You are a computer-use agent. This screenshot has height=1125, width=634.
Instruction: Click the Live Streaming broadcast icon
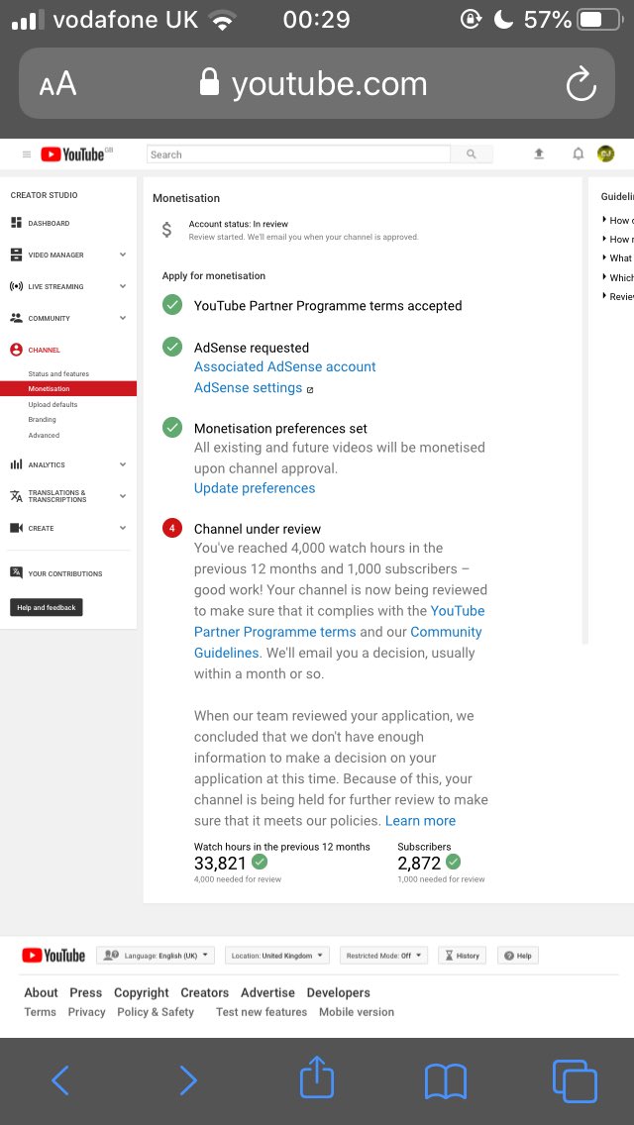click(17, 286)
